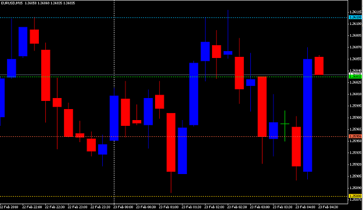363x210 pixels.
Task: Click the tallest blue candle near 04:00
Action: 308,115
